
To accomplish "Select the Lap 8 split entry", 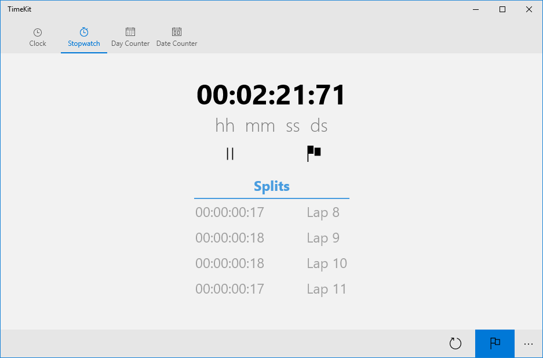I will click(x=323, y=212).
